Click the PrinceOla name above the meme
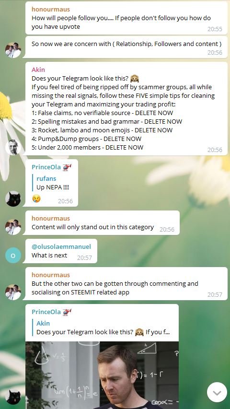This screenshot has height=409, width=230. pyautogui.click(x=46, y=312)
